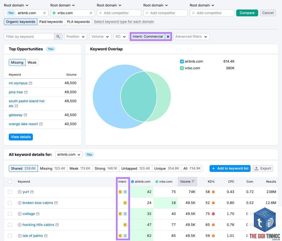Viewport: 282px width, 241px height.
Task: Click the plus icon beside broken bow cabins
Action: [20, 203]
